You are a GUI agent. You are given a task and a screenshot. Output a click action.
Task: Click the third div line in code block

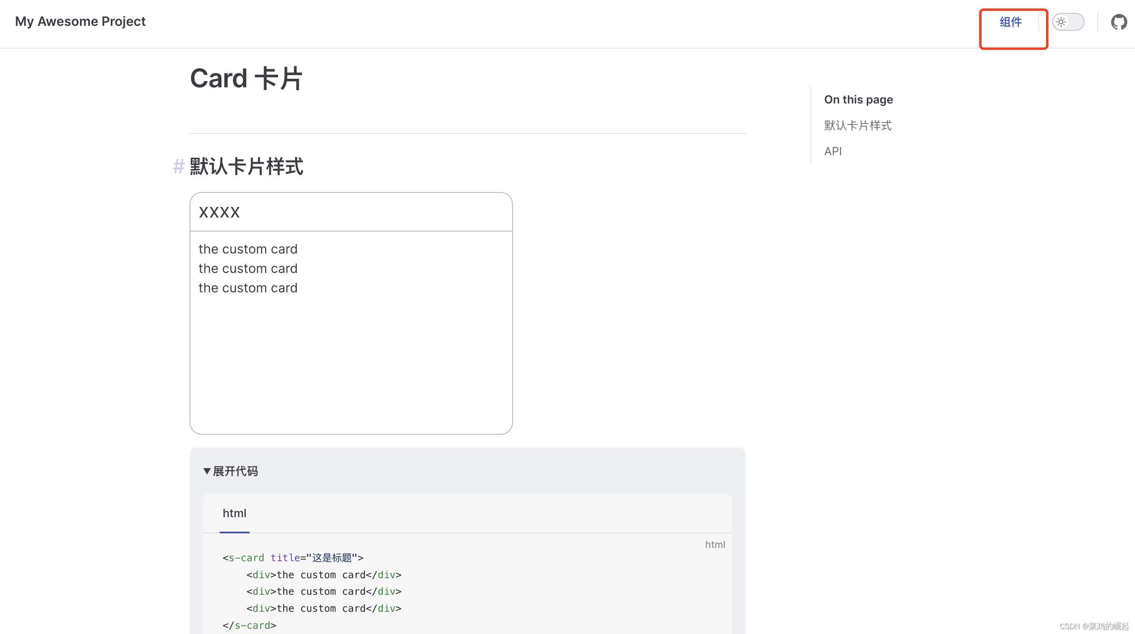point(323,609)
